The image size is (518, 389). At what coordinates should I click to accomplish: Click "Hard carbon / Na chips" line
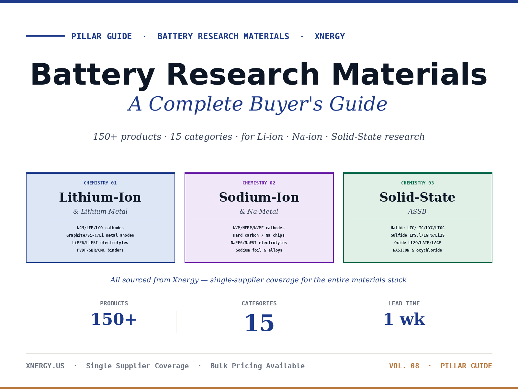coord(259,235)
